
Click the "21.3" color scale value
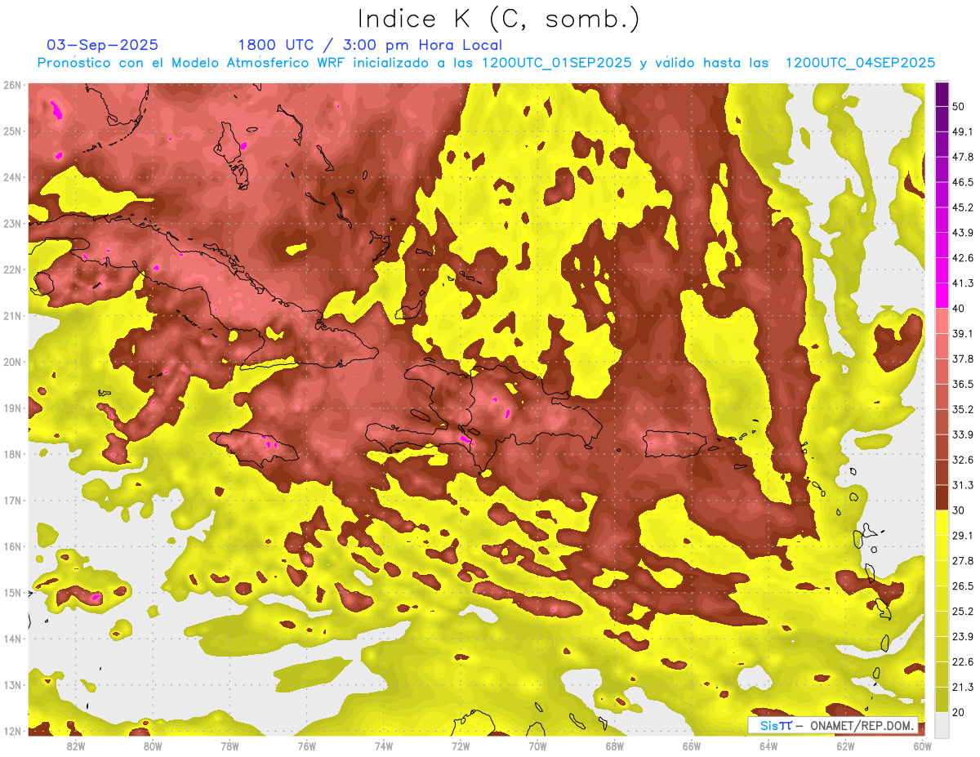[x=963, y=687]
